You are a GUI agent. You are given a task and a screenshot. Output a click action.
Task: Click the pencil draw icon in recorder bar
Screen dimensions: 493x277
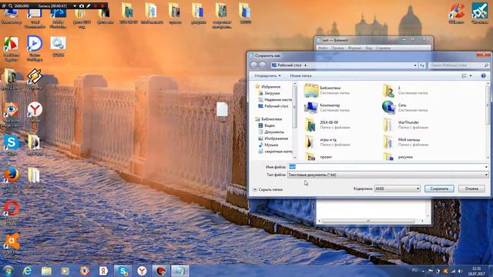89,6
